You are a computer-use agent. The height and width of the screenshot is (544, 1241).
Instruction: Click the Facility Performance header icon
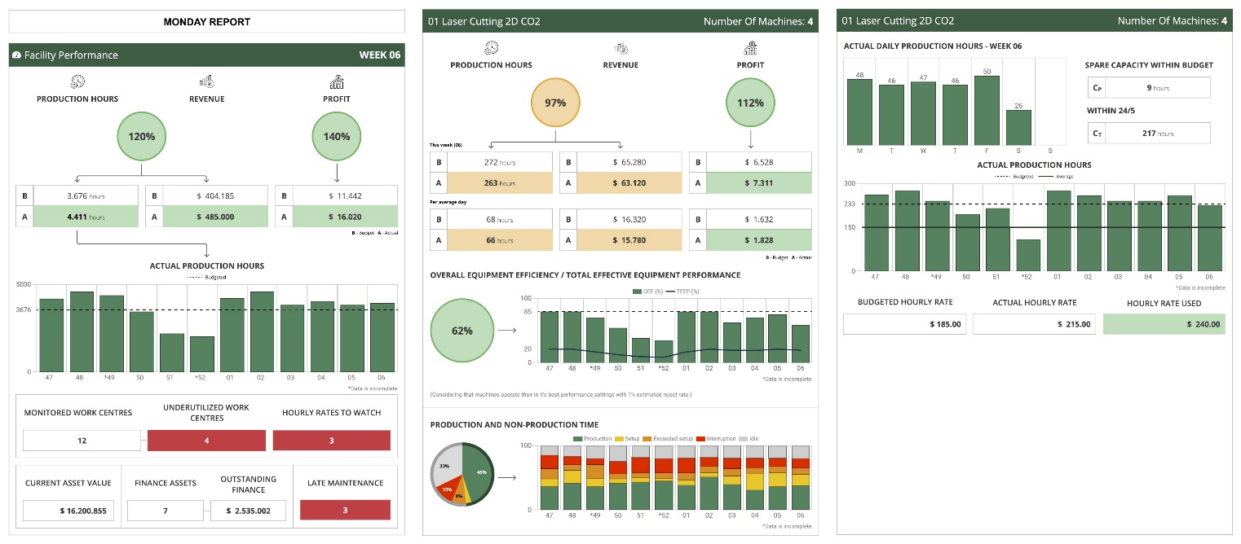click(19, 55)
